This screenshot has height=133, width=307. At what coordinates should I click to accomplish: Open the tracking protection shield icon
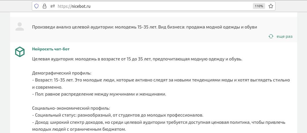point(36,6)
